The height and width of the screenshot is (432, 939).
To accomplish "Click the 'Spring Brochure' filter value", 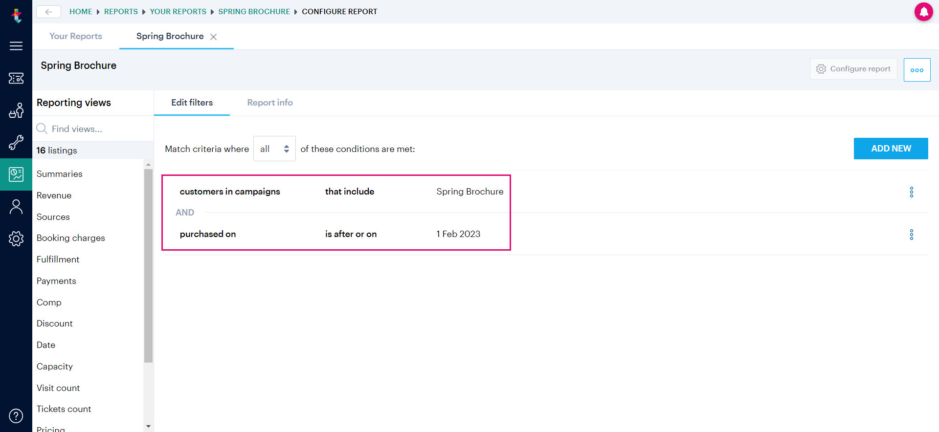I will 470,192.
